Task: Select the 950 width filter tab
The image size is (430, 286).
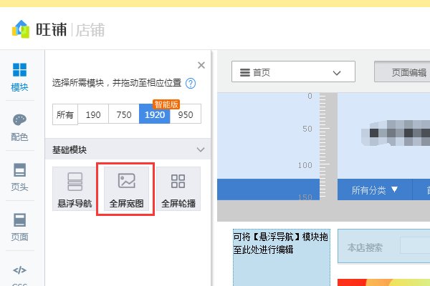Action: coord(186,114)
